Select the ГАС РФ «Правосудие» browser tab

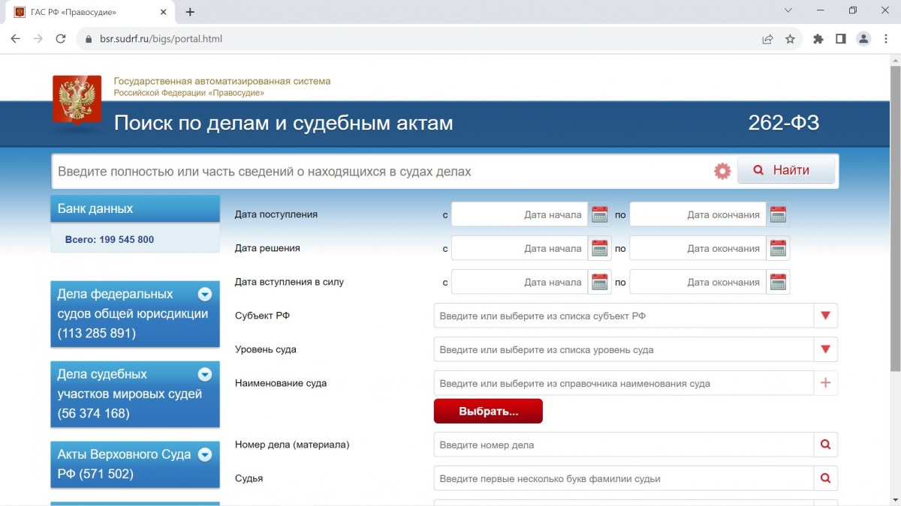coord(83,12)
